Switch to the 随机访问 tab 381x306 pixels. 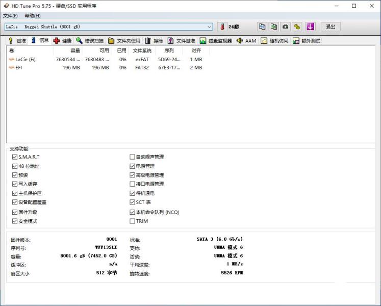coord(274,41)
